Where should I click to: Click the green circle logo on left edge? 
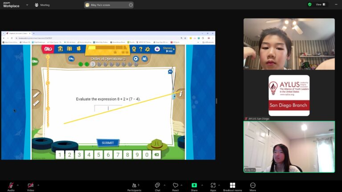point(35,61)
